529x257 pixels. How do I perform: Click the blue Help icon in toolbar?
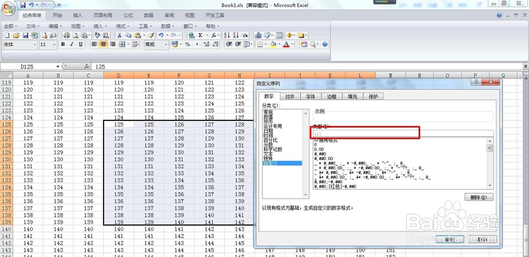[325, 45]
